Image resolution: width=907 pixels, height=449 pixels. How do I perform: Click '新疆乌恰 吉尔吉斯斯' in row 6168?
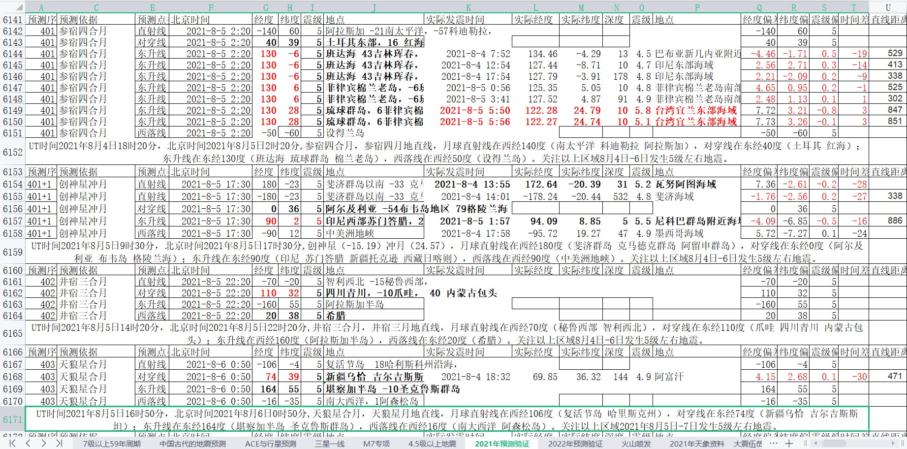[x=374, y=377]
